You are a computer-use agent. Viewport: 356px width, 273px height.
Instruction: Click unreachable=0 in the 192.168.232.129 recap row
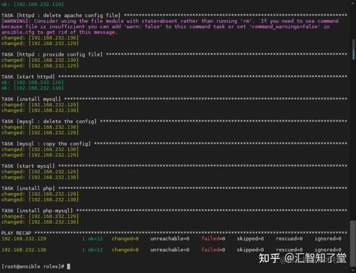[x=170, y=238]
